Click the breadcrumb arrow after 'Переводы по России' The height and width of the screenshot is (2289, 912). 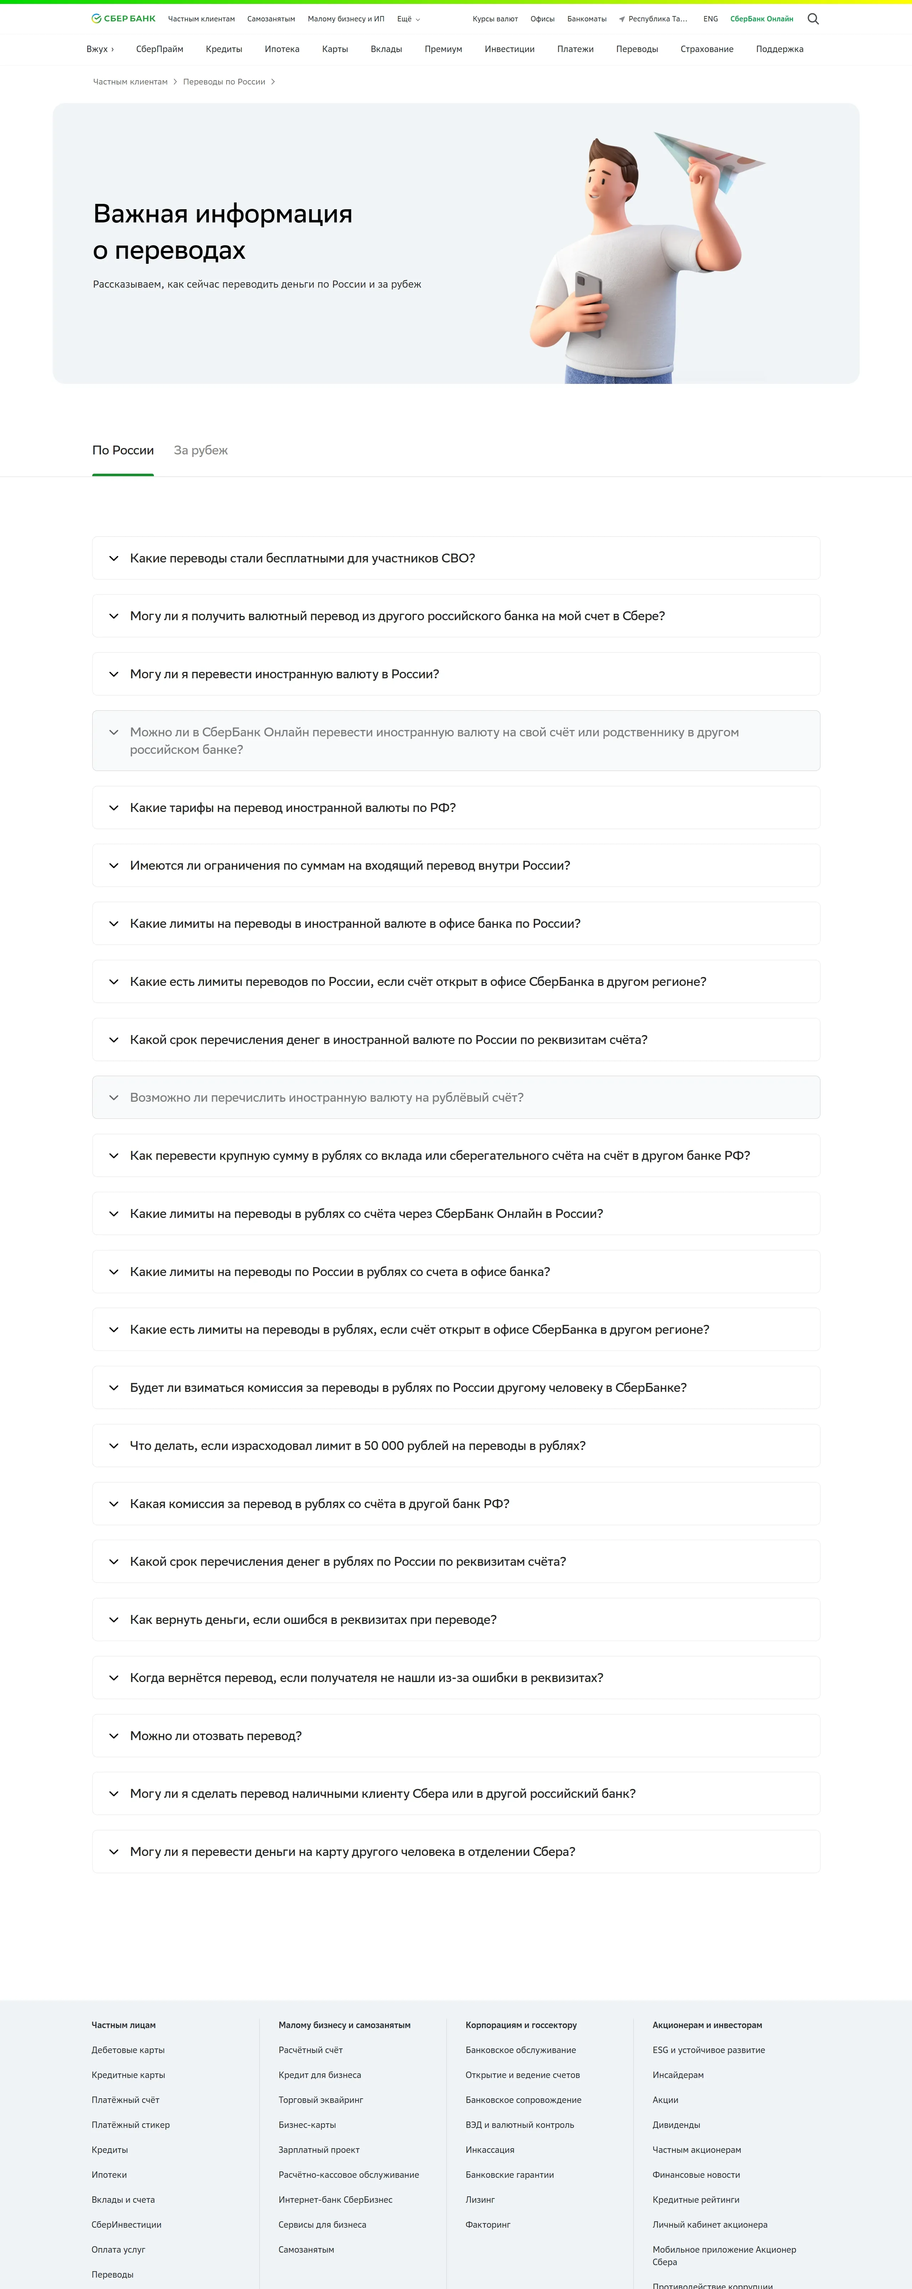(x=273, y=82)
